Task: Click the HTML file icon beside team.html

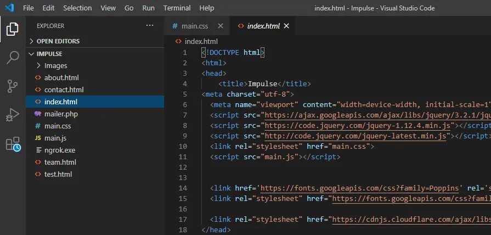Action: coord(38,163)
